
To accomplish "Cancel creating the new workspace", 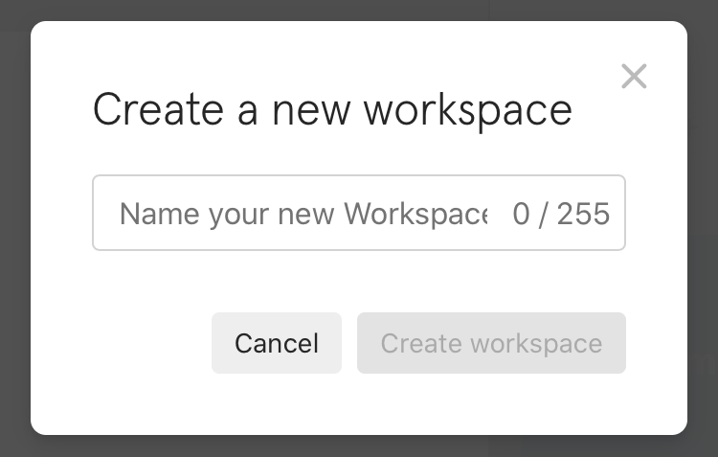I will [276, 343].
